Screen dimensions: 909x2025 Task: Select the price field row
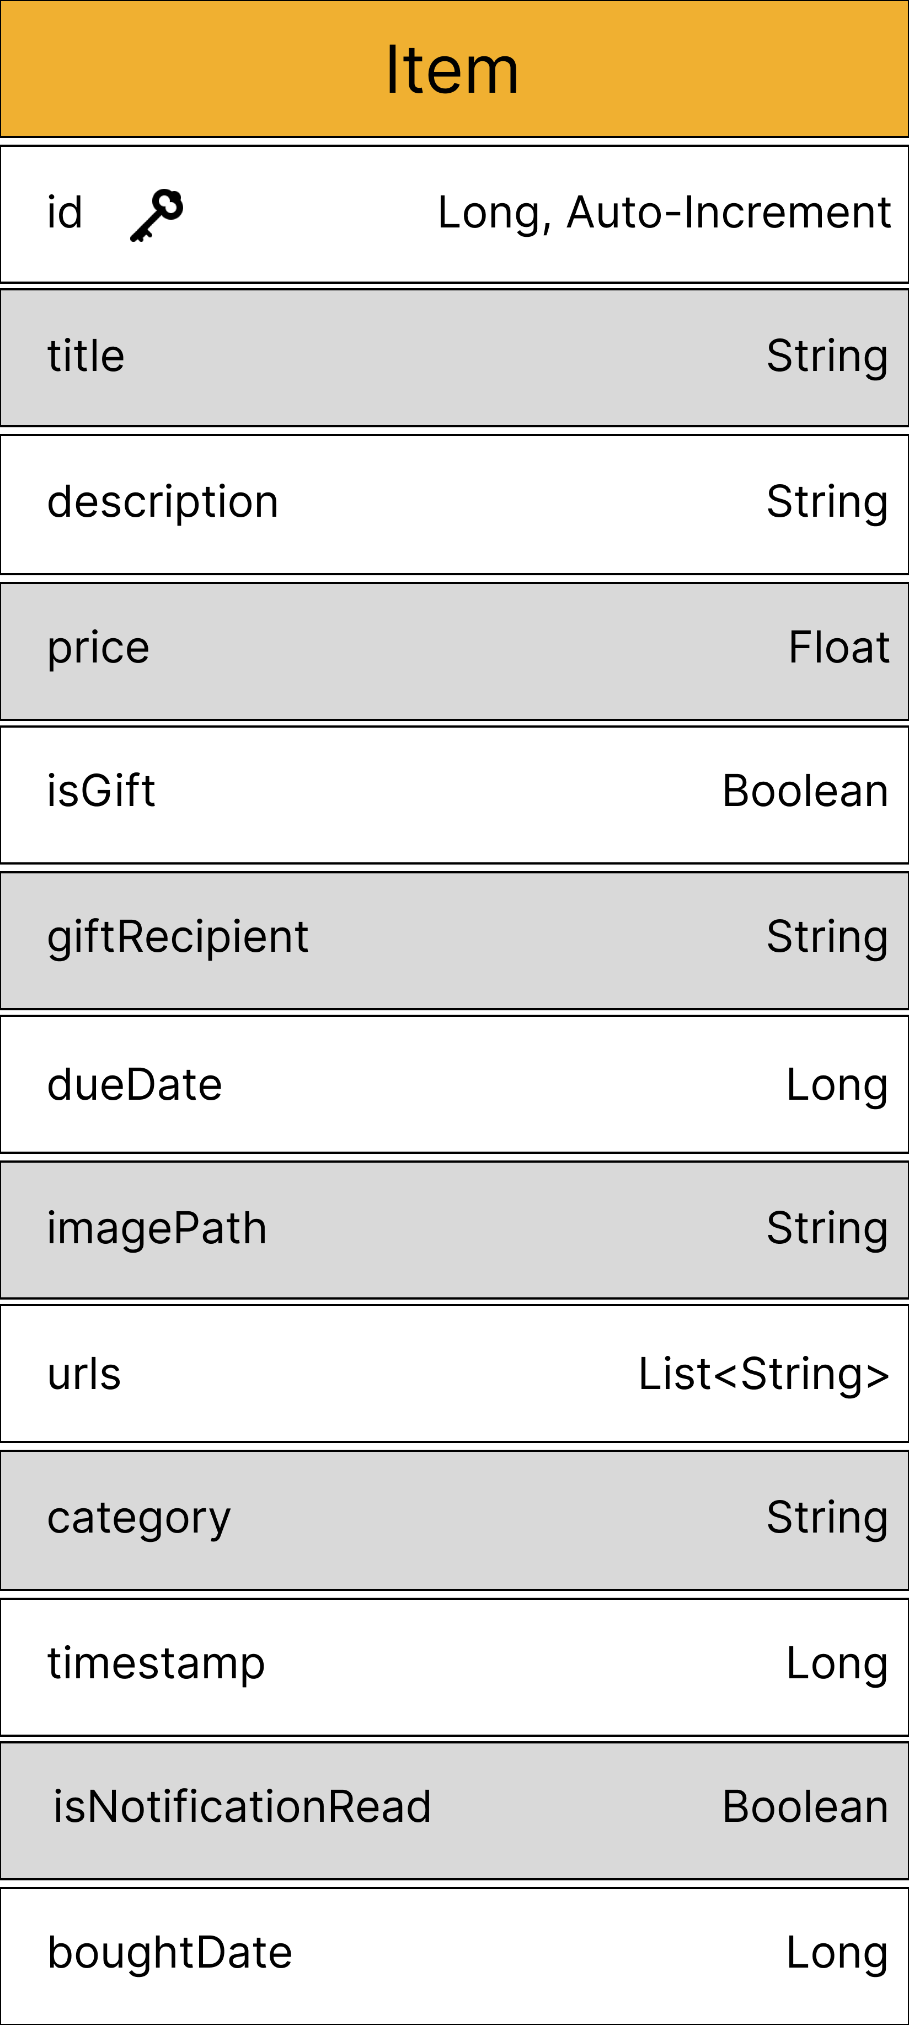[454, 650]
